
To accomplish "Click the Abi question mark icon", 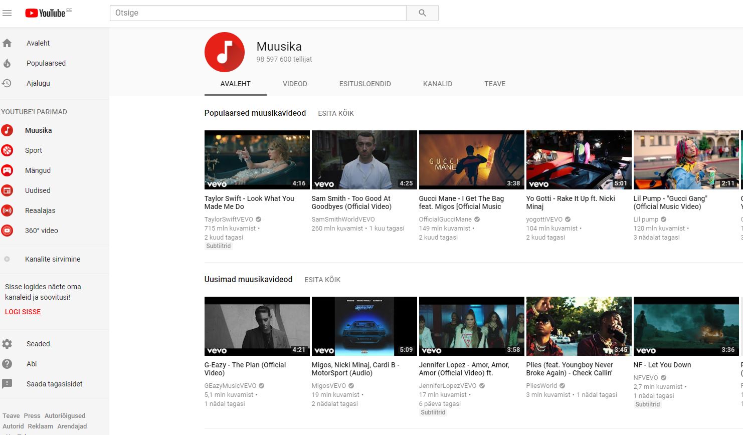I will pos(7,364).
